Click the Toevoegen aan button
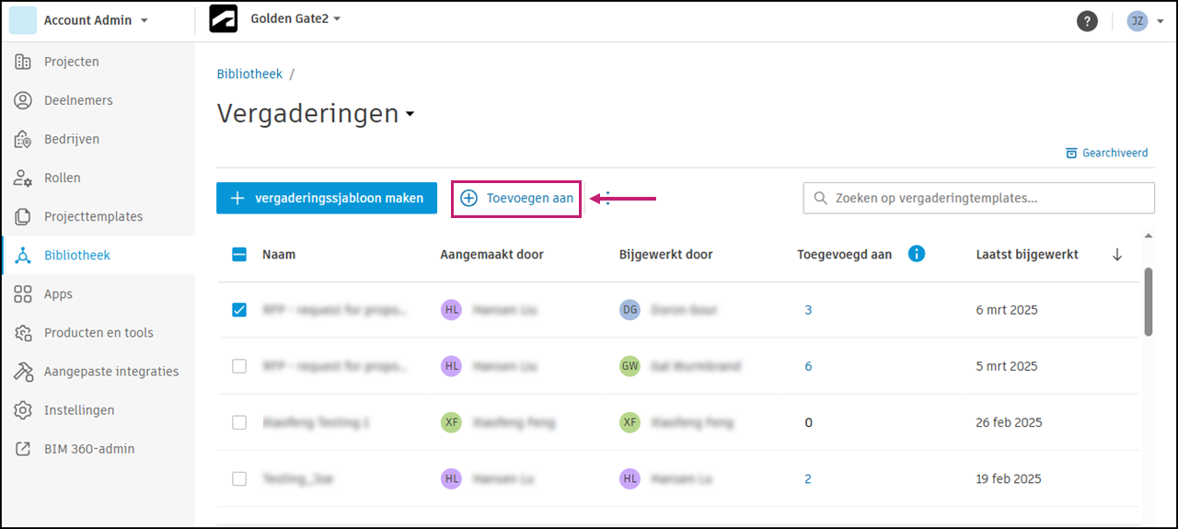Screen dimensions: 1178x529 pyautogui.click(x=516, y=198)
